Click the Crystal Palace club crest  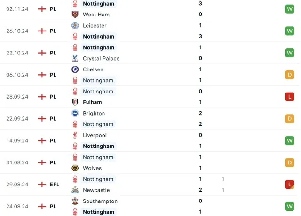pos(75,58)
